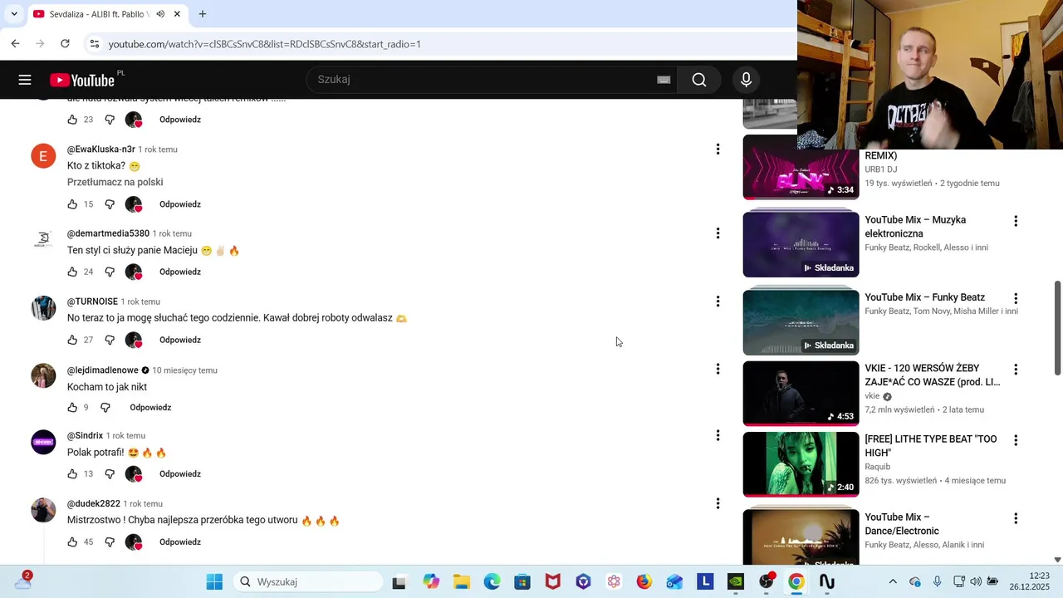Image resolution: width=1063 pixels, height=598 pixels.
Task: Click the taskbar Wyszukaj search box
Action: [308, 581]
